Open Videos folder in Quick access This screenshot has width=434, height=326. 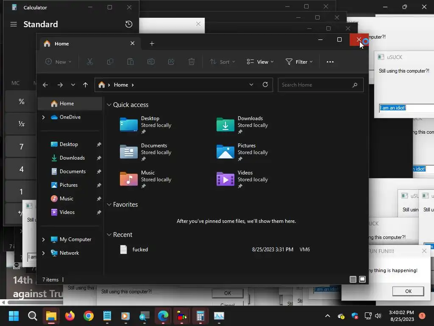(x=242, y=180)
